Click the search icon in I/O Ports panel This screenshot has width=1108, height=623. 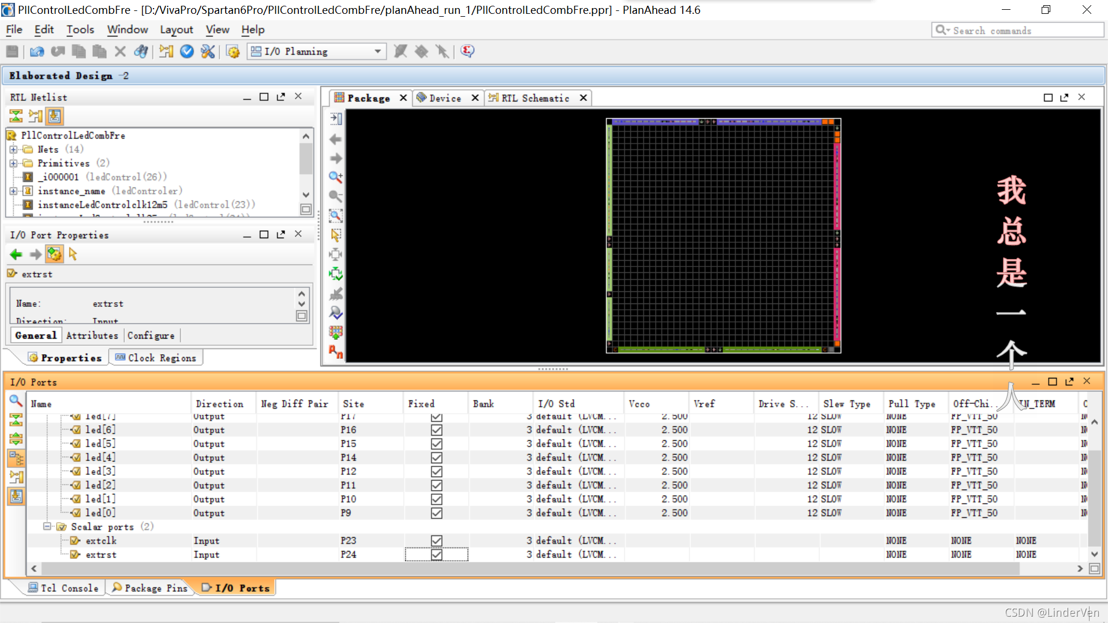point(16,400)
